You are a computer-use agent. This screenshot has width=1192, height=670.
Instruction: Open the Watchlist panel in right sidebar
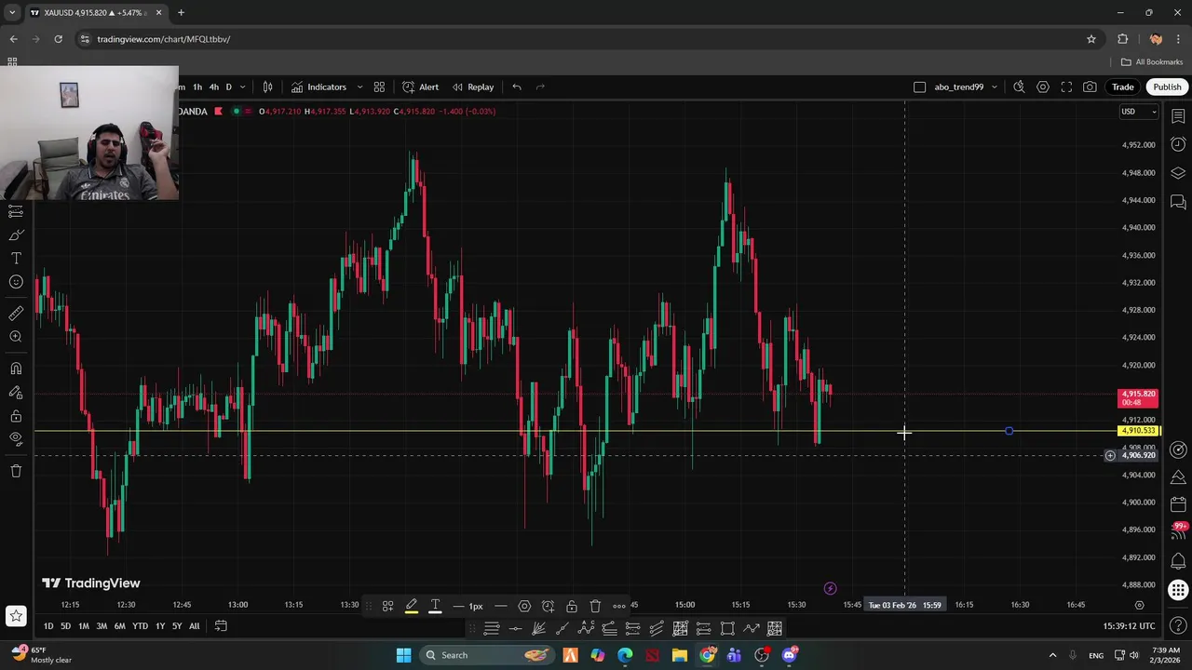point(1178,116)
